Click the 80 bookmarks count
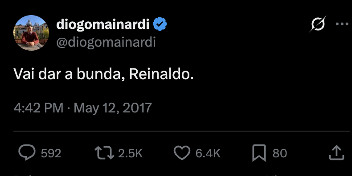 coord(280,153)
